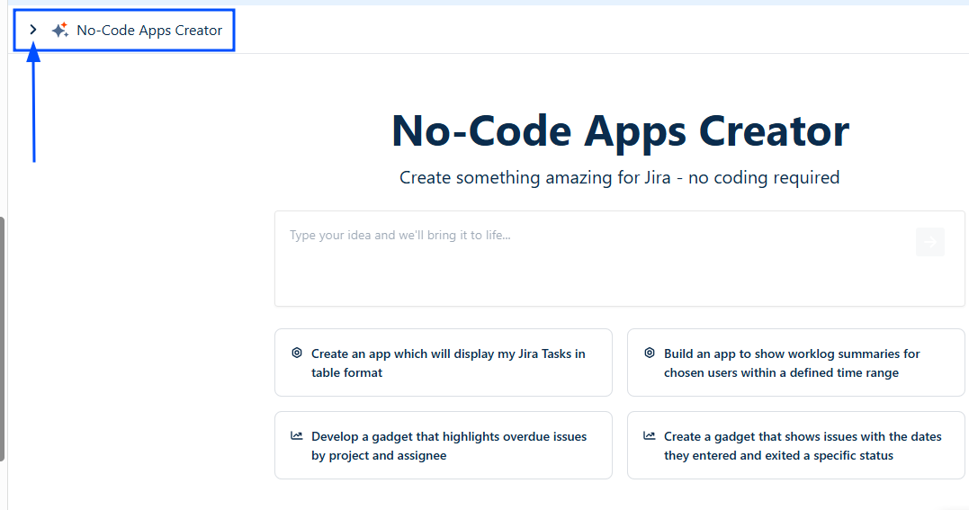
Task: Click hexagon icon on Jira Tasks suggestion
Action: pyautogui.click(x=297, y=353)
